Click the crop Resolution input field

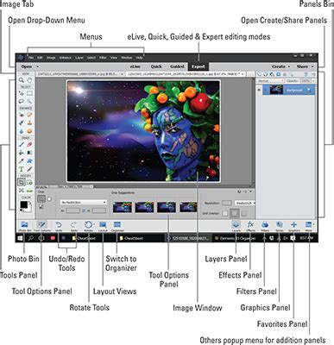[x=227, y=203]
